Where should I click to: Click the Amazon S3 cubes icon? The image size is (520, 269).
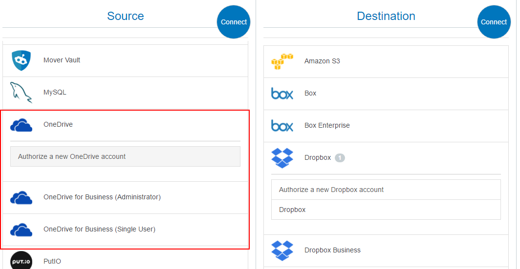(282, 61)
